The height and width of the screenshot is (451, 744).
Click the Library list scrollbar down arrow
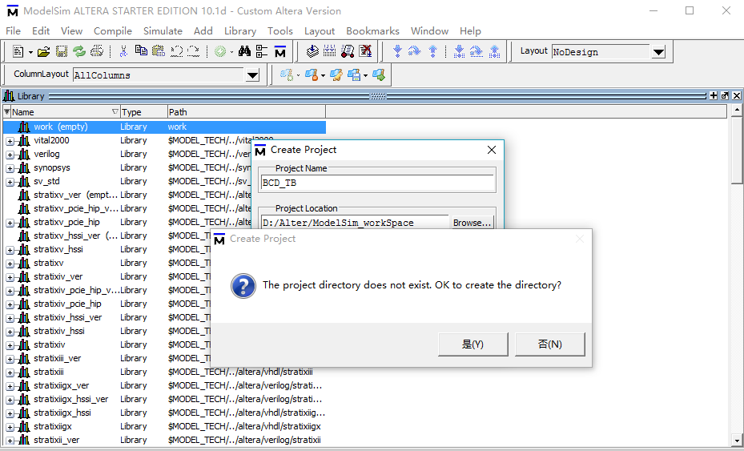point(737,440)
